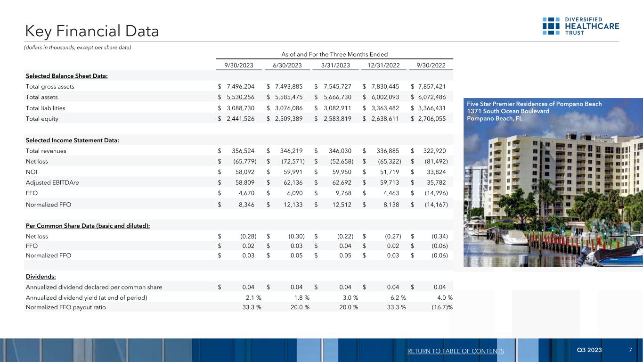
Task: Select the 9/30/2023 column header
Action: coord(238,65)
